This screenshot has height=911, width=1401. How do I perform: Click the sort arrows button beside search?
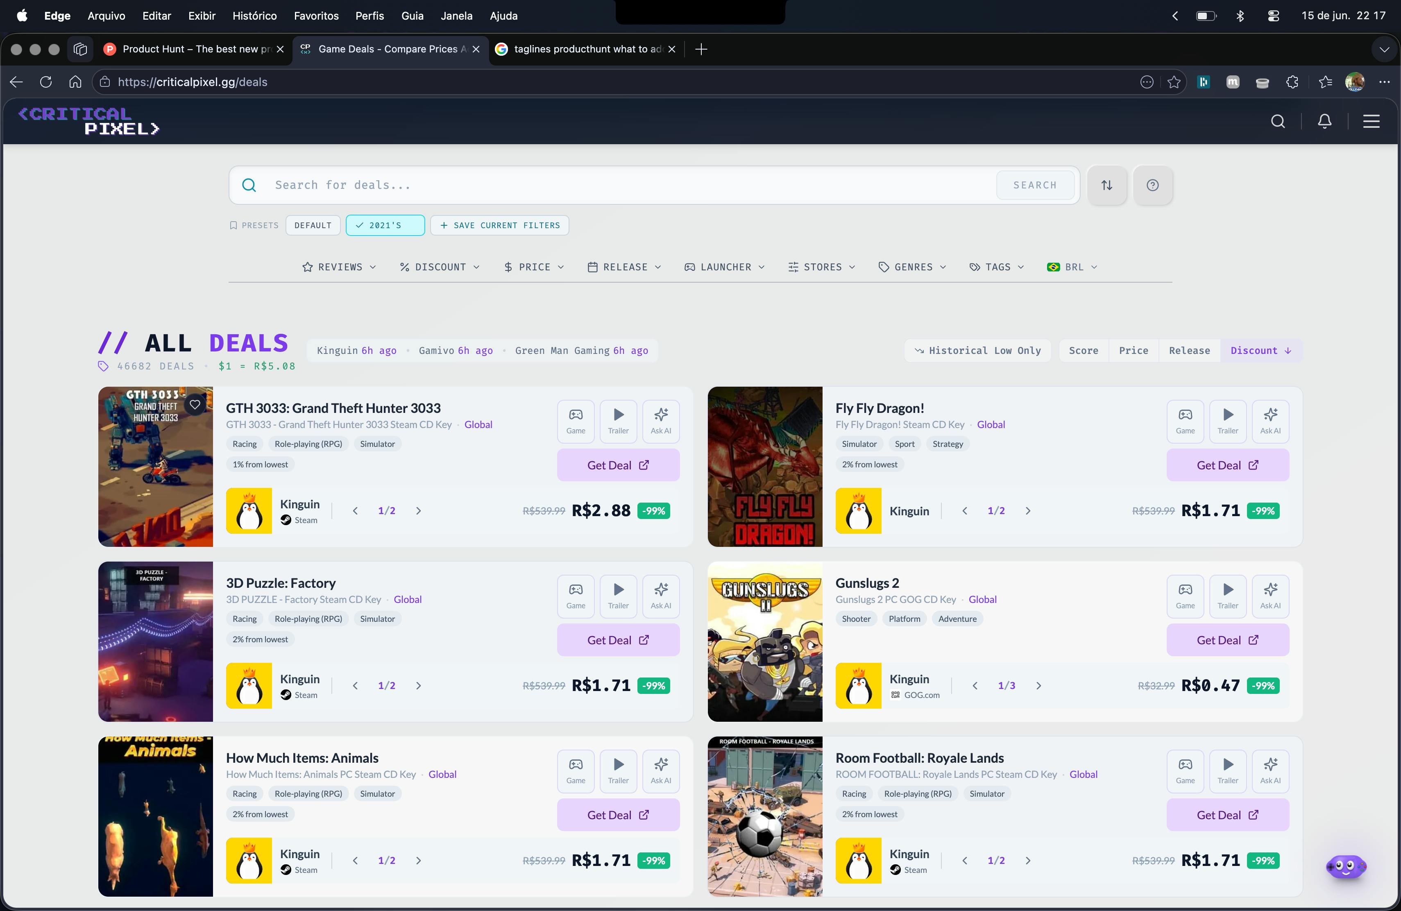pyautogui.click(x=1107, y=185)
